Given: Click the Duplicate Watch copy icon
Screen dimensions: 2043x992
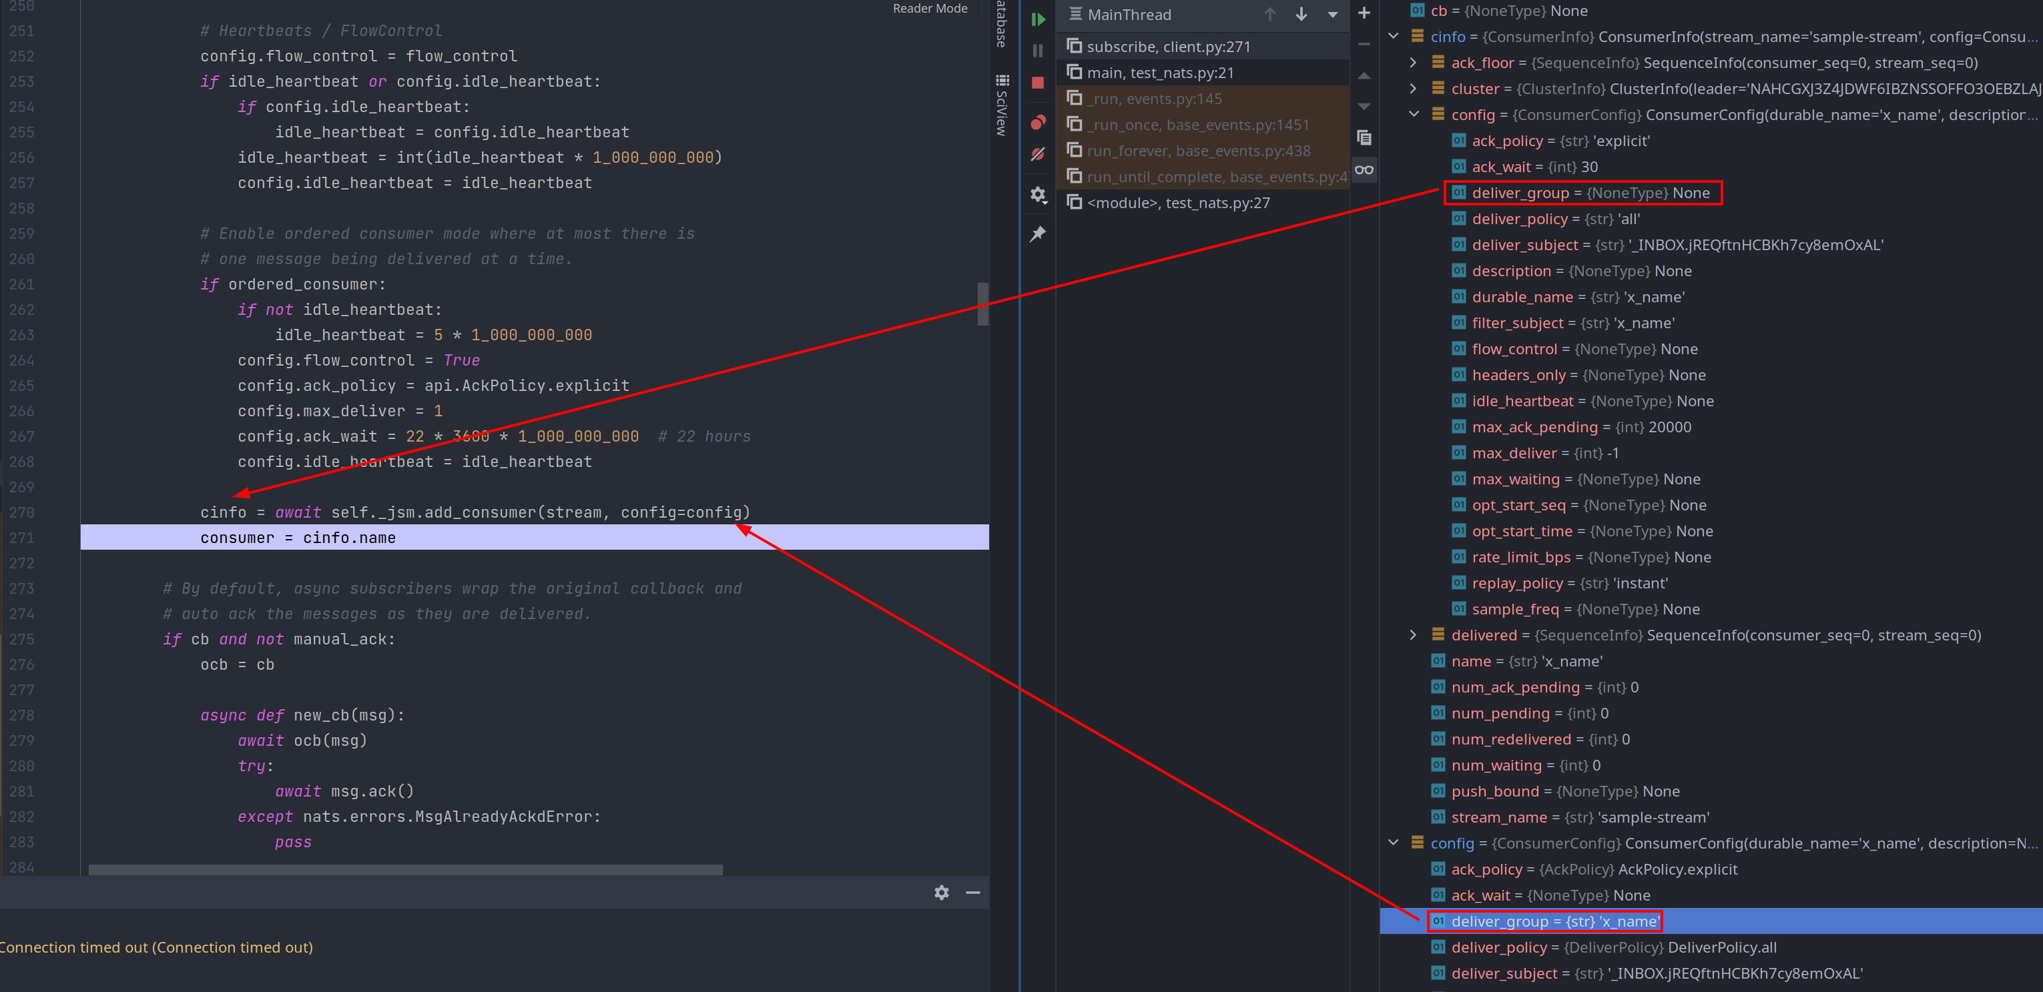Looking at the screenshot, I should tap(1364, 138).
